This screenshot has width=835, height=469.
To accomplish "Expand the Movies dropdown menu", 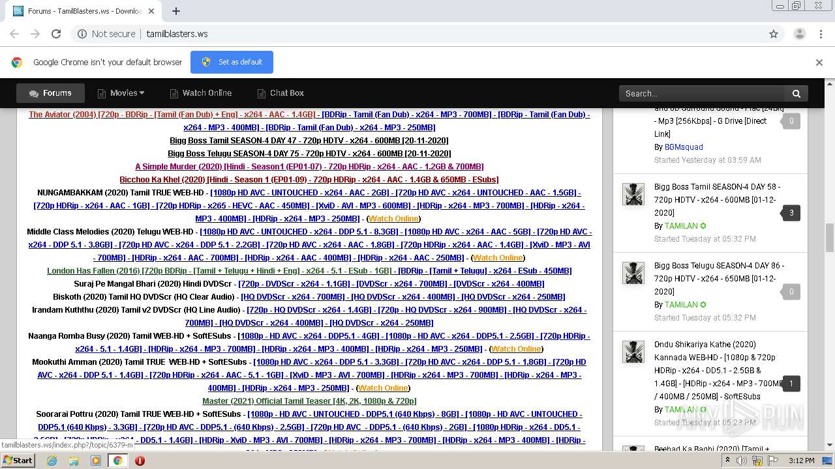I will point(121,93).
